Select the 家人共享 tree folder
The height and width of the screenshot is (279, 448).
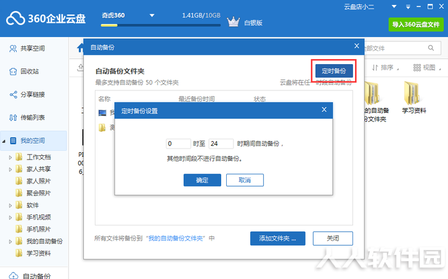pyautogui.click(x=33, y=169)
